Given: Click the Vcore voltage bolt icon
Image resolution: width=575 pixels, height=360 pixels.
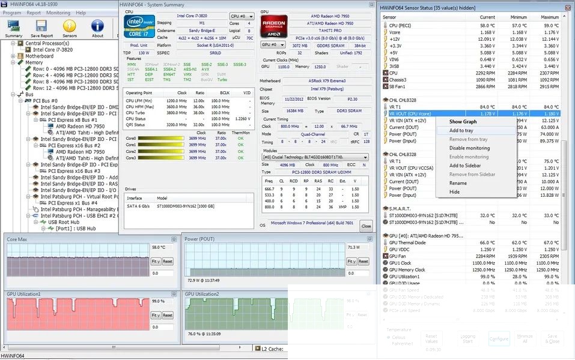Looking at the screenshot, I should point(385,32).
